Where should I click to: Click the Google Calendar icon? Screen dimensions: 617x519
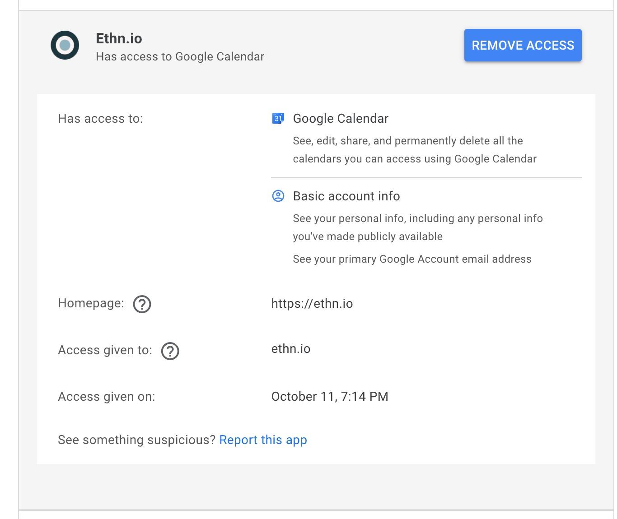tap(278, 118)
